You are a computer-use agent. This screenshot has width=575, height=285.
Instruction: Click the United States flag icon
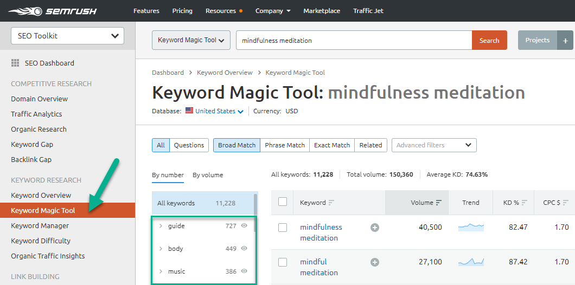(189, 111)
